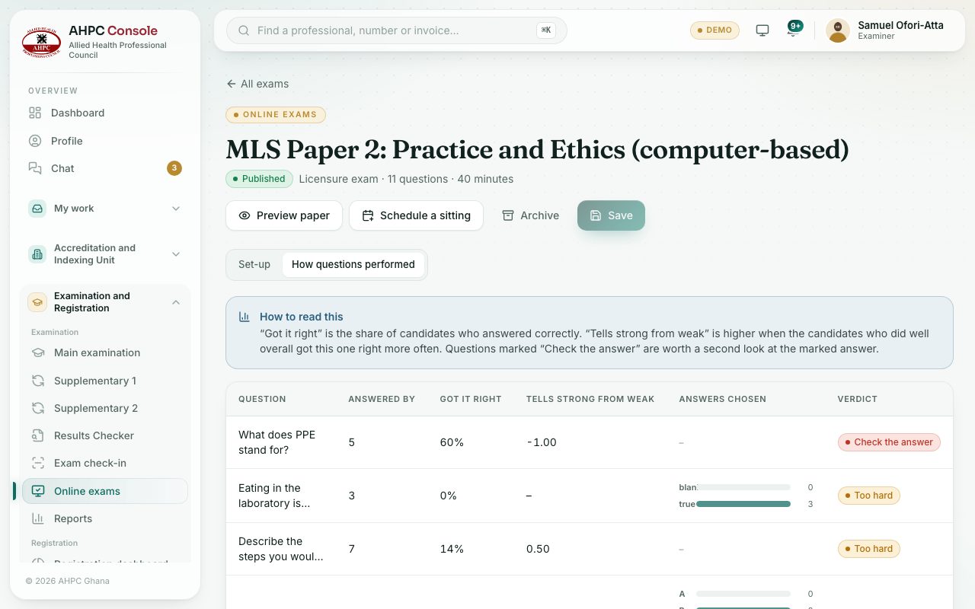Click the AHPC logo in the sidebar
The image size is (975, 609).
pyautogui.click(x=41, y=41)
